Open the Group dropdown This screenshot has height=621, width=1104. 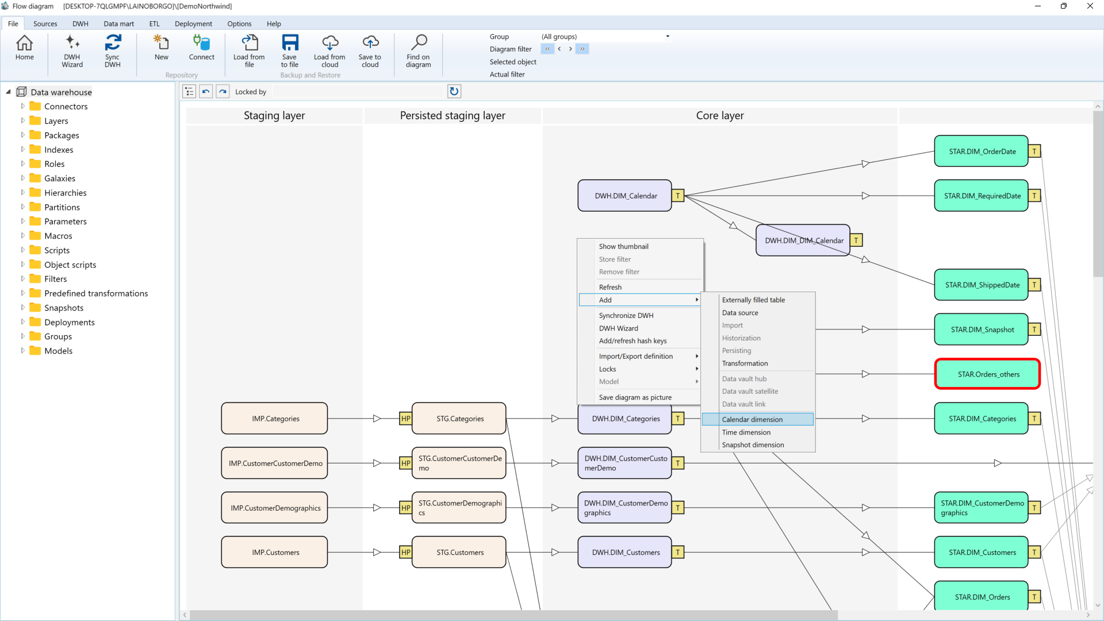[668, 36]
